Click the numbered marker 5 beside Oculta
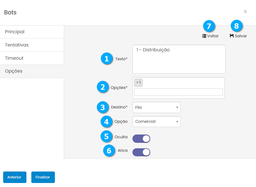The image size is (256, 187). pyautogui.click(x=107, y=136)
